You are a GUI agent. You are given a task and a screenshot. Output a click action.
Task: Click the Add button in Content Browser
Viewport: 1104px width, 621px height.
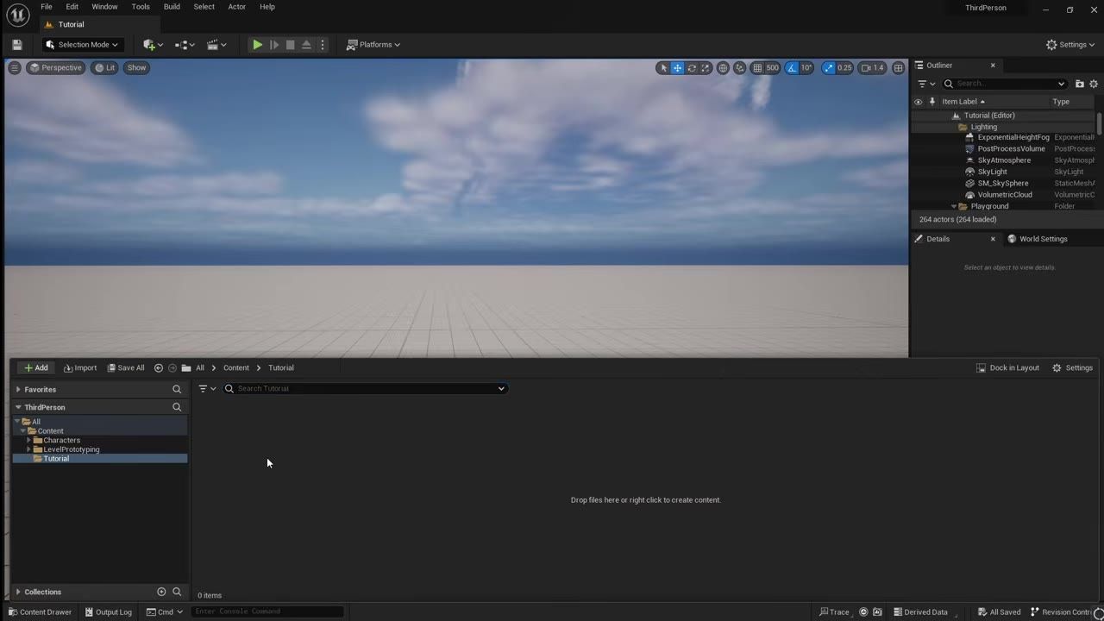[x=36, y=368]
